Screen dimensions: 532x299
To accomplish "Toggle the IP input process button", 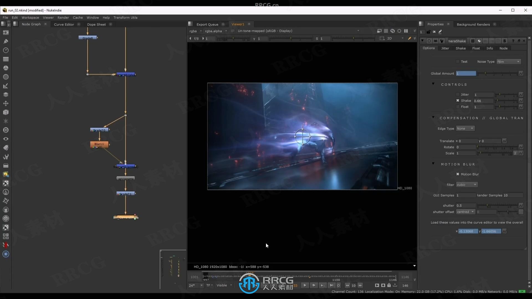I will [x=232, y=31].
